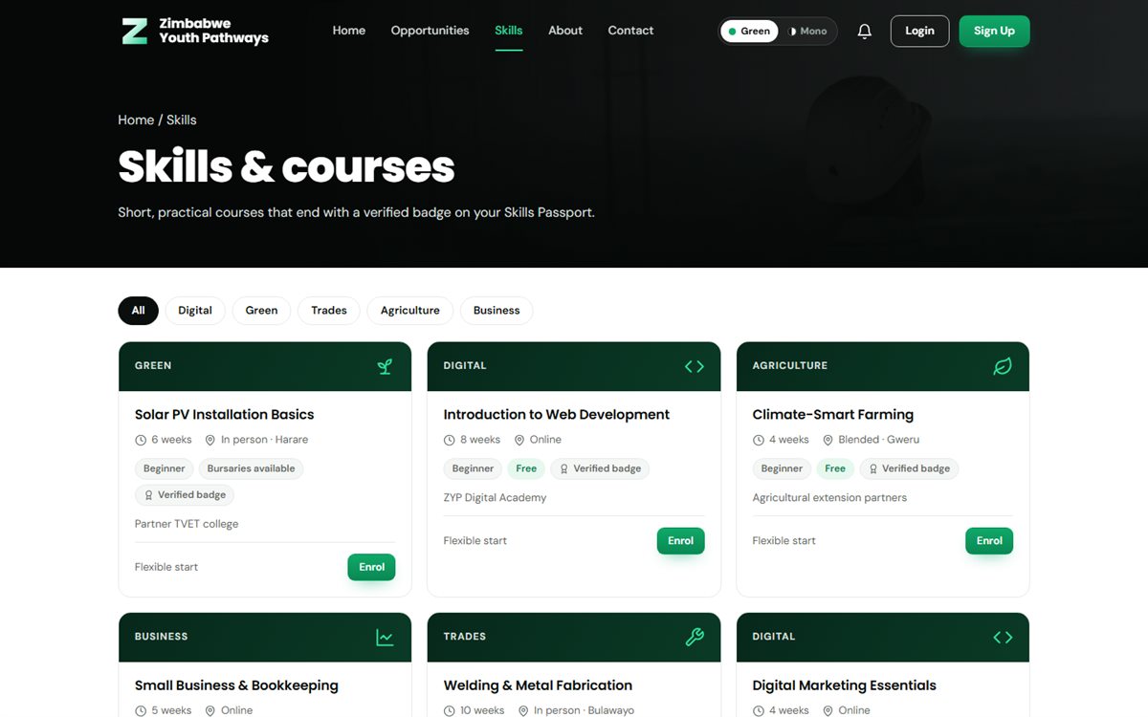
Task: Click the leaf icon on the Agriculture card
Action: point(1003,366)
